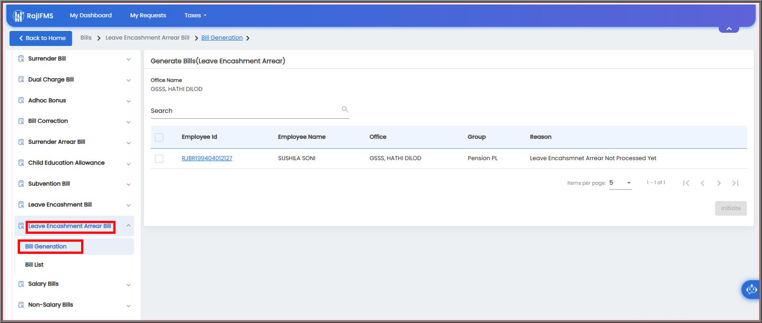Viewport: 762px width, 323px height.
Task: Tick the checkbox for SUSHILA SONI row
Action: pos(159,159)
